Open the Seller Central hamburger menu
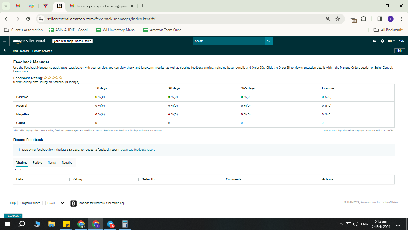 tap(4, 41)
